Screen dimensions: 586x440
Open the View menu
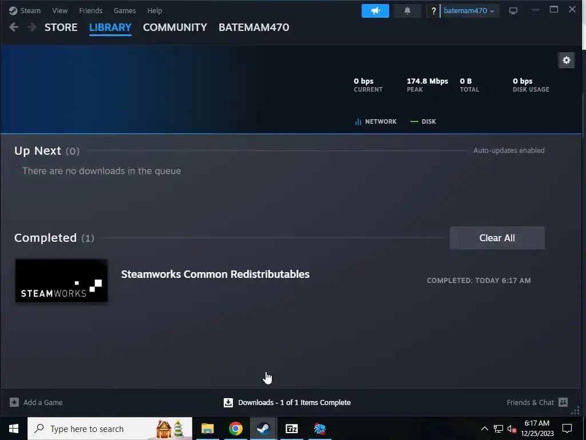[60, 10]
